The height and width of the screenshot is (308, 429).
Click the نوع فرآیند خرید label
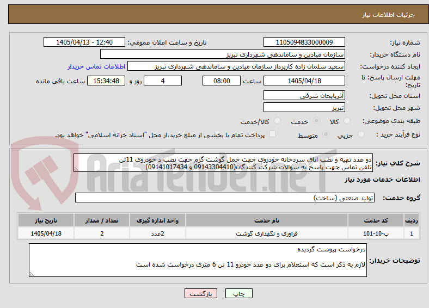click(398, 134)
